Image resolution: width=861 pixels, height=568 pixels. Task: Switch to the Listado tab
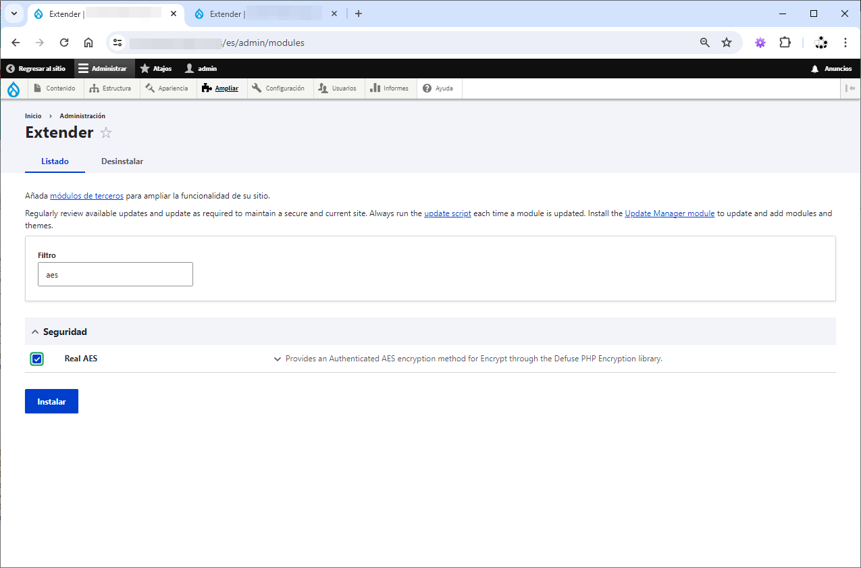coord(55,161)
